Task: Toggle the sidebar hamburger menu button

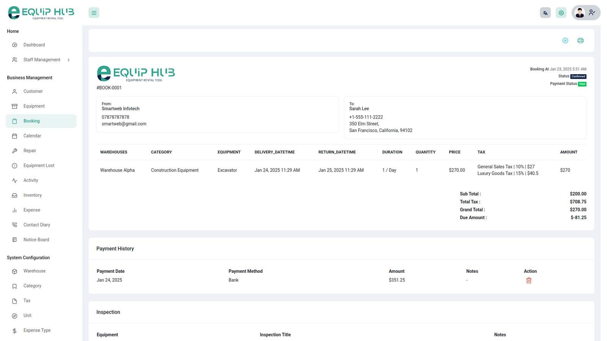Action: (x=94, y=13)
